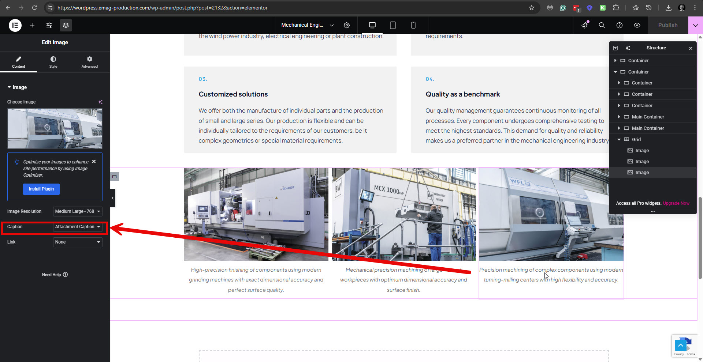
Task: Toggle the Structure layers icon in top bar
Action: [x=66, y=25]
